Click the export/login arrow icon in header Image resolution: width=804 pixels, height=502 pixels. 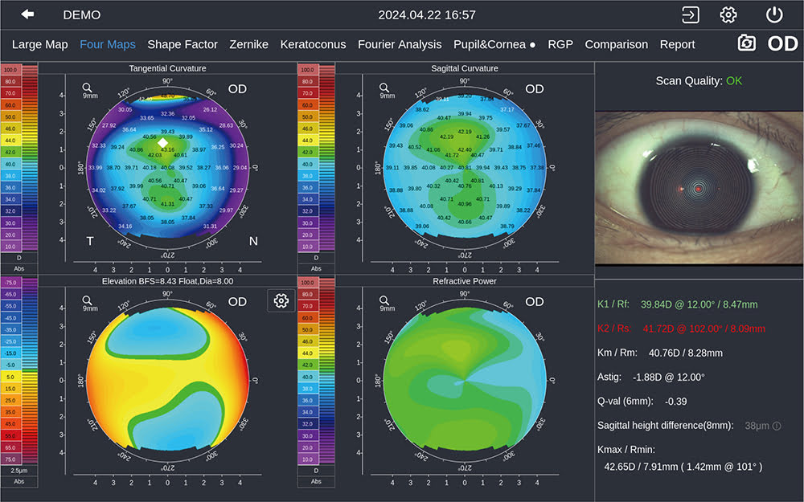[690, 14]
